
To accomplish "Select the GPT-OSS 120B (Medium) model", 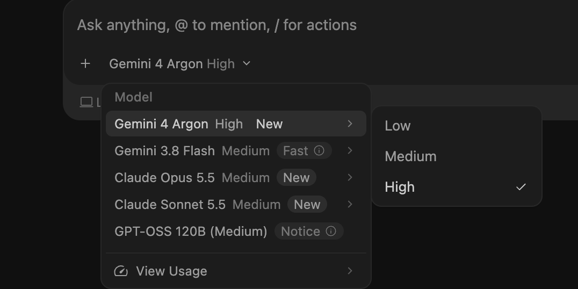I will [236, 232].
